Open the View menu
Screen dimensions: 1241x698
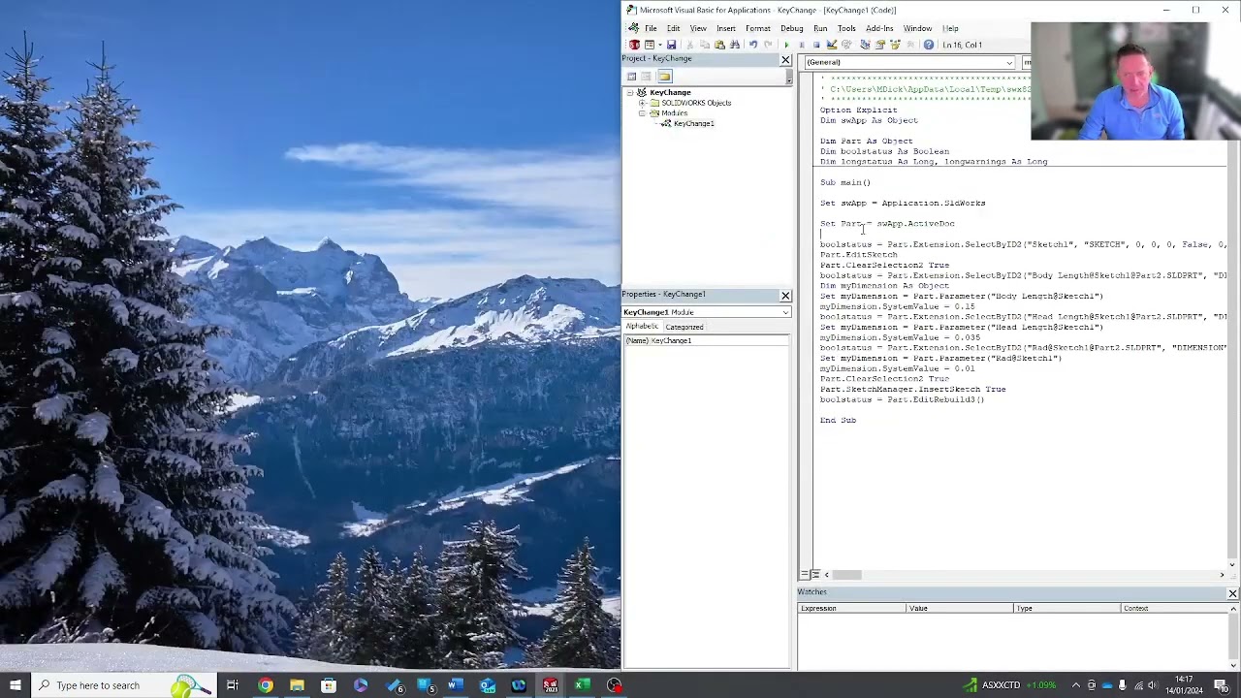click(698, 28)
